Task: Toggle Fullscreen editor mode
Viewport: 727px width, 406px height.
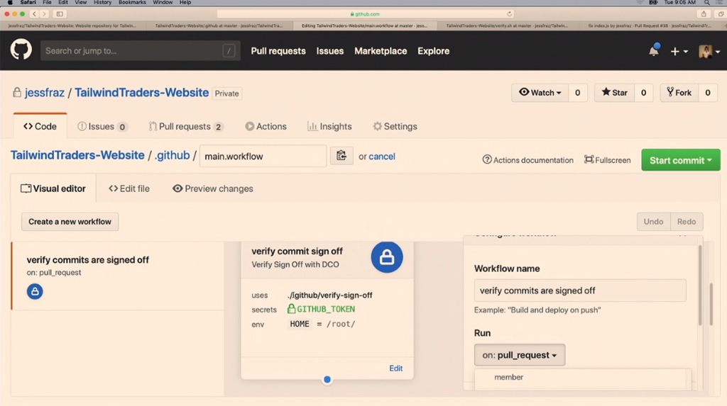Action: tap(608, 160)
